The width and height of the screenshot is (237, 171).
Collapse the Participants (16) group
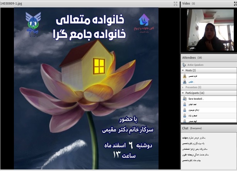click(x=183, y=93)
